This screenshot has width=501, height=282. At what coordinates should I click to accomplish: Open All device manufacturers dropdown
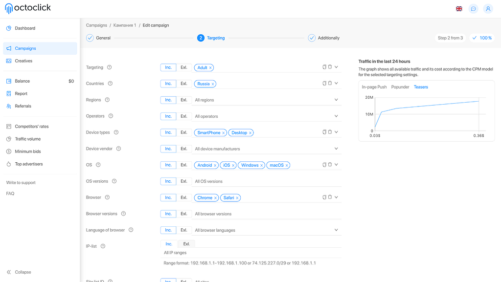point(267,149)
